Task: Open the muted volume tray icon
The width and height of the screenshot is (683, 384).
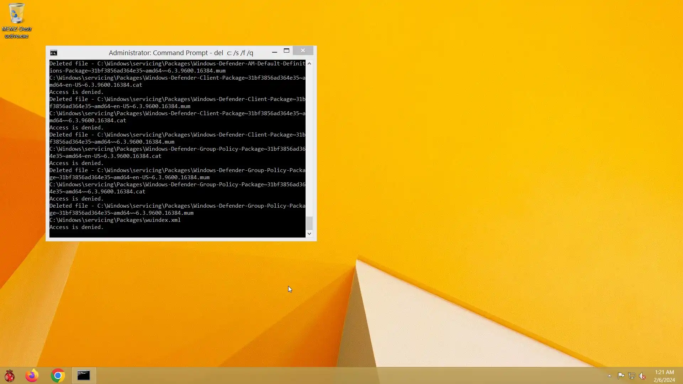Action: coord(642,376)
